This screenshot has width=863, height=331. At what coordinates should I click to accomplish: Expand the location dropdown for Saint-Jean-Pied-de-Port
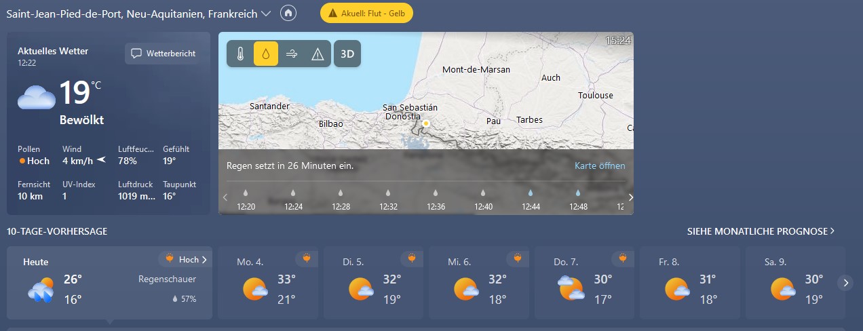coord(266,14)
